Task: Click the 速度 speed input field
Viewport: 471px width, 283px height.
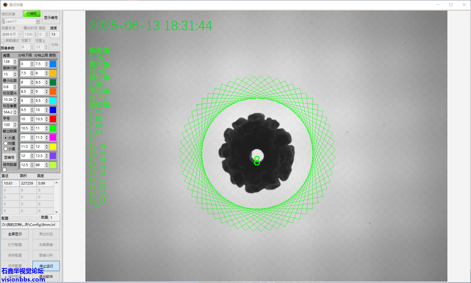Action: (x=55, y=34)
